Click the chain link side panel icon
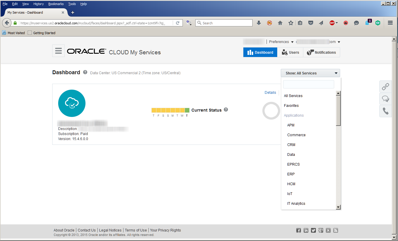Image resolution: width=398 pixels, height=241 pixels. point(386,86)
